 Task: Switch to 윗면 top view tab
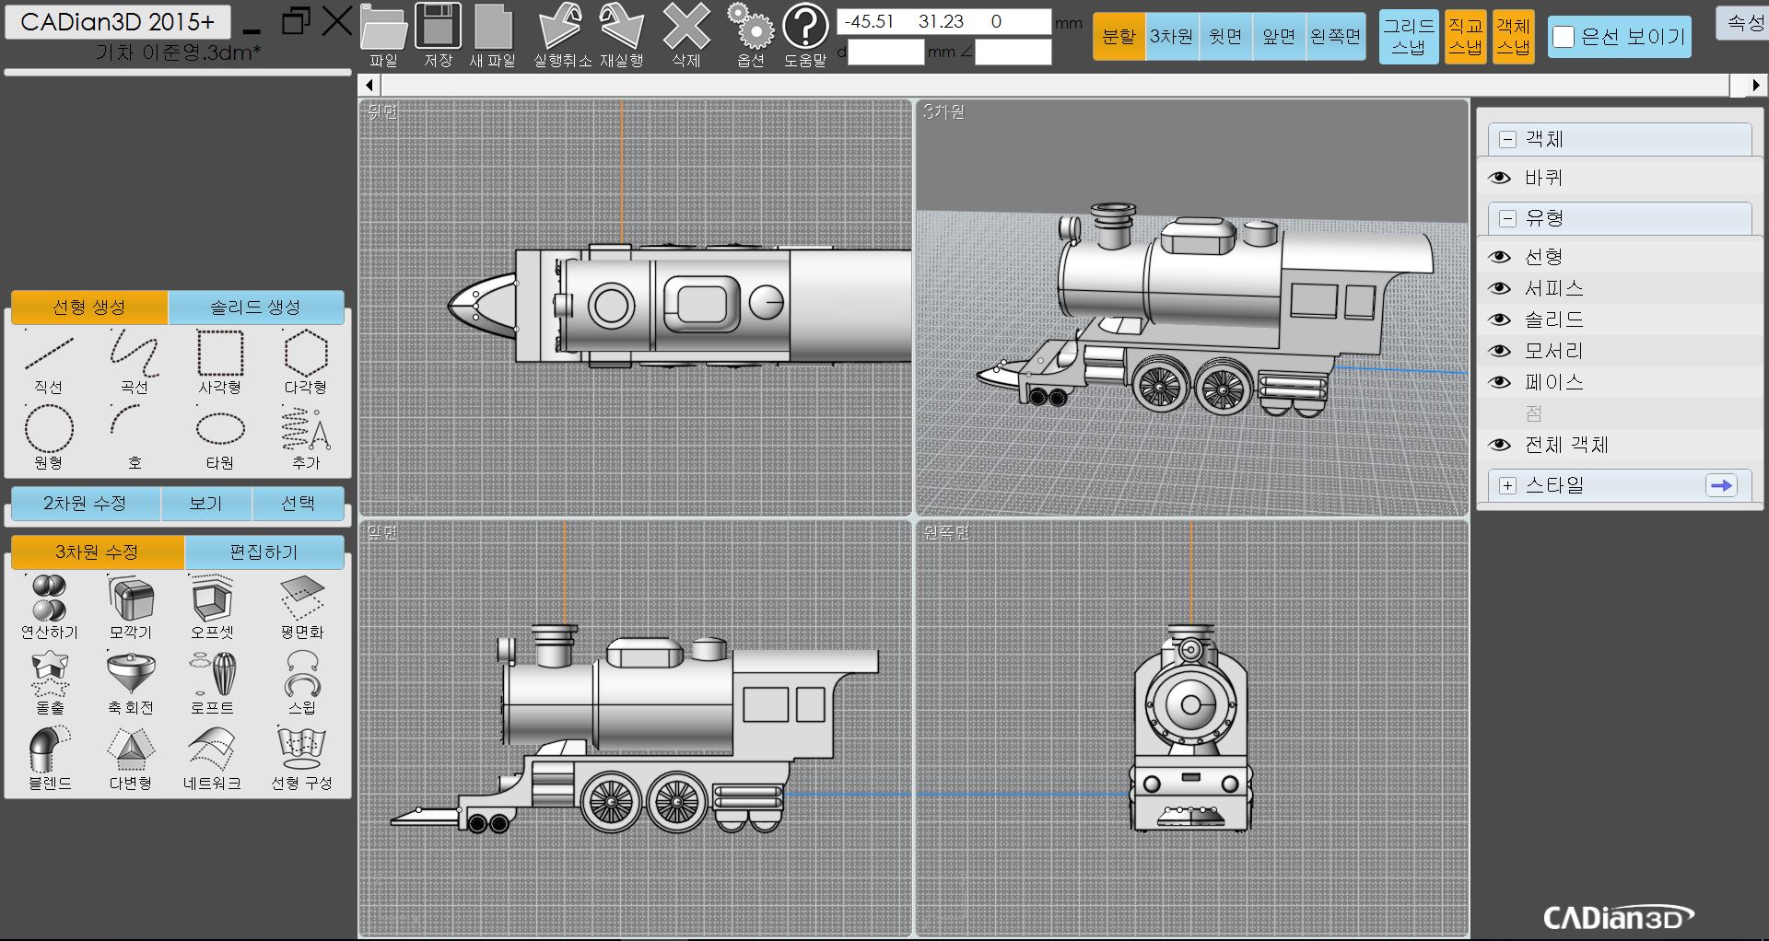1225,37
